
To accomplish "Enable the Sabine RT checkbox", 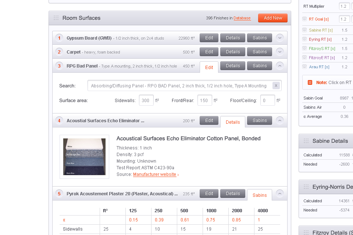I will pyautogui.click(x=304, y=30).
